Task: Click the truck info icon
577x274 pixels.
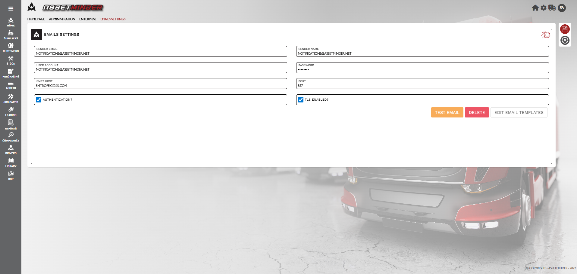Action: tap(552, 8)
